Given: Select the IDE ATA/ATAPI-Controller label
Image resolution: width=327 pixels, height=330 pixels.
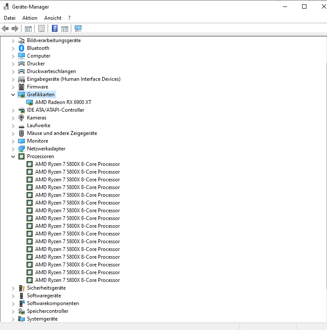Looking at the screenshot, I should pos(55,110).
